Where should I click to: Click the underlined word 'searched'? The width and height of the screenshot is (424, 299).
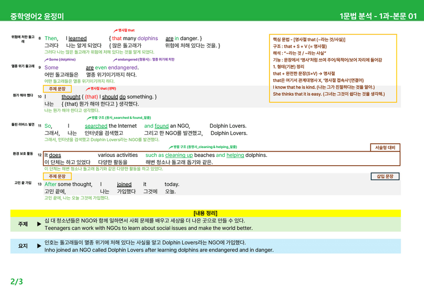tap(96, 126)
